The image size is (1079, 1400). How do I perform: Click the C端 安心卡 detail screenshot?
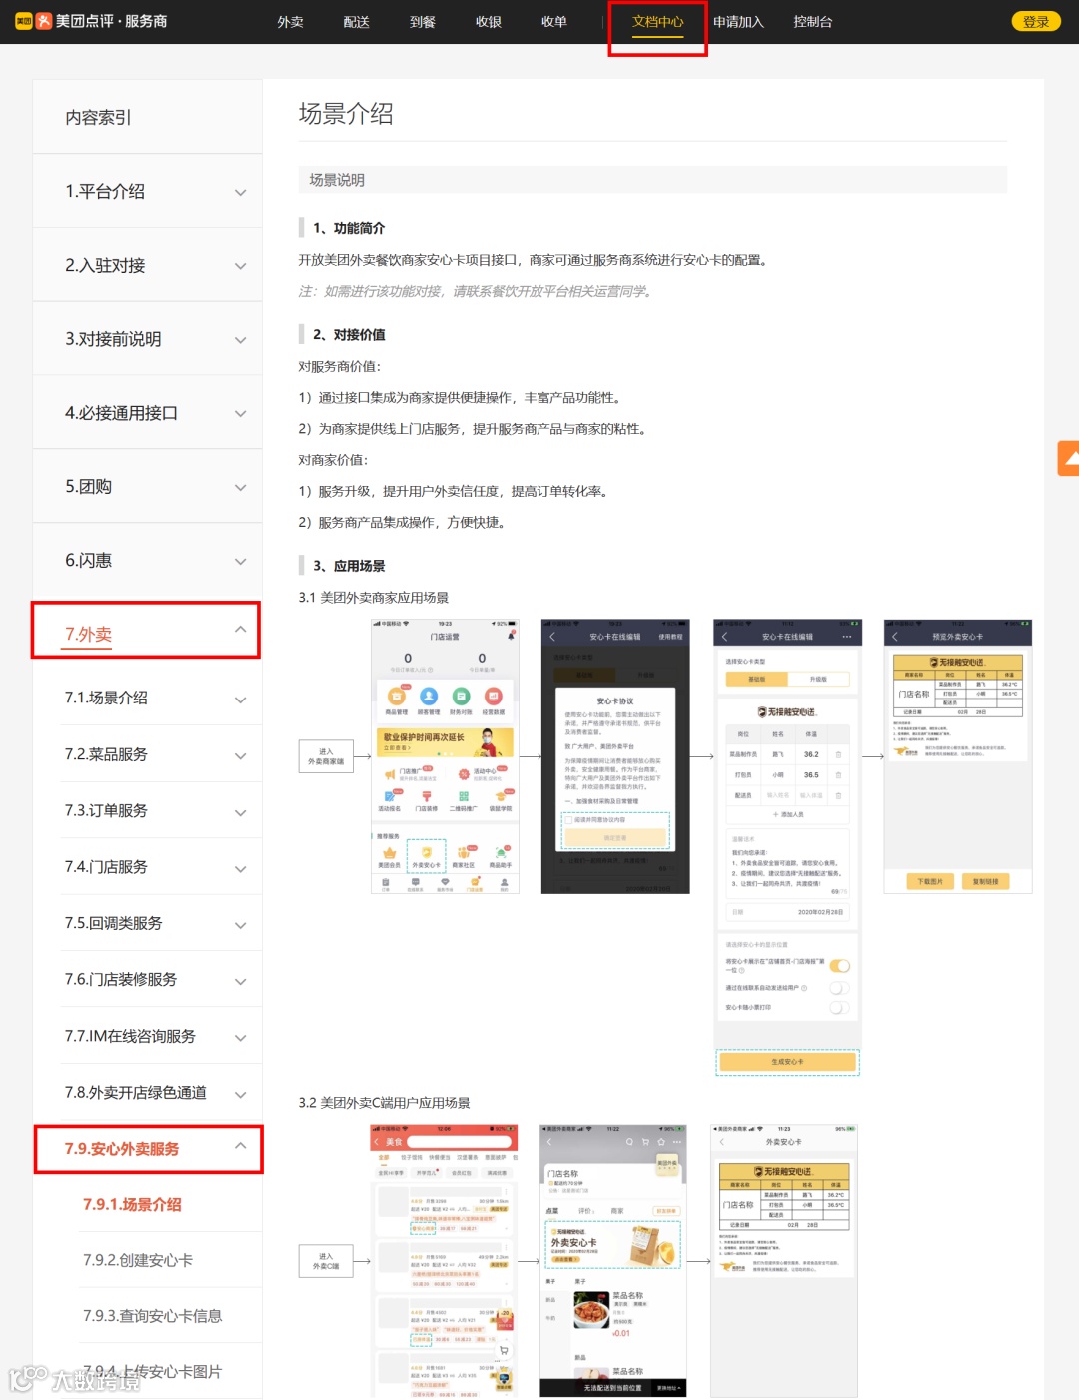[784, 1260]
